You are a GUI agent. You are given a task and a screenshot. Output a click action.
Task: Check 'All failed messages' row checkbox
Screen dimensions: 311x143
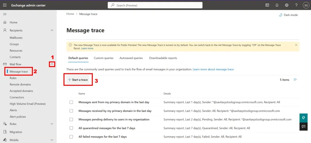tap(71, 137)
